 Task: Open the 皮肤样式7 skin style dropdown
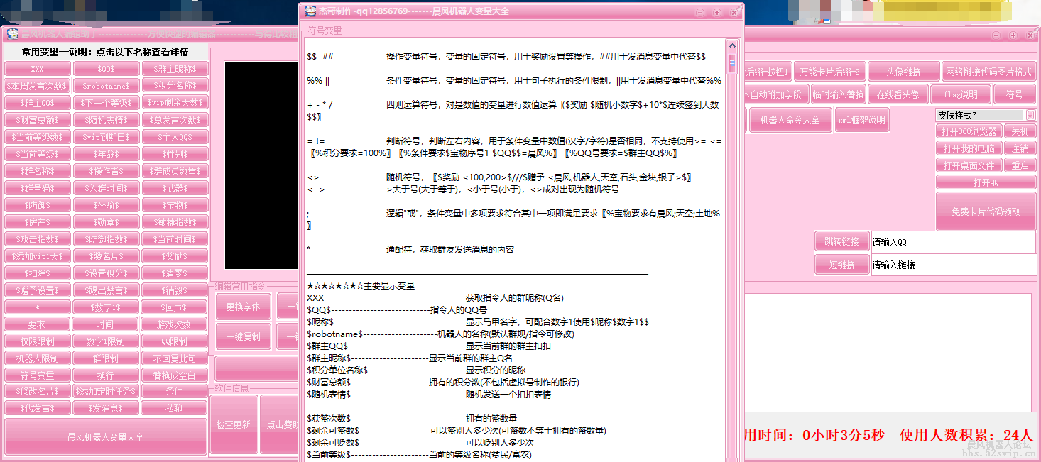tap(1030, 114)
